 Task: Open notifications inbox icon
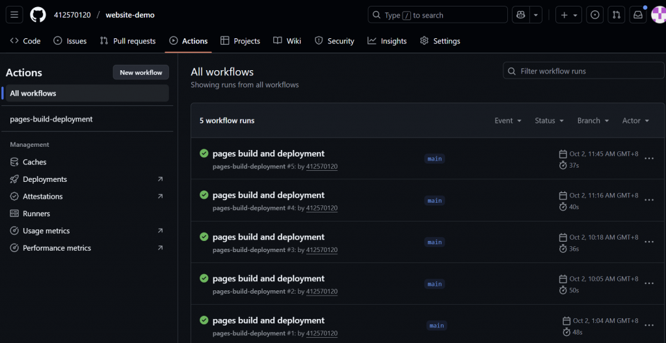pos(638,15)
